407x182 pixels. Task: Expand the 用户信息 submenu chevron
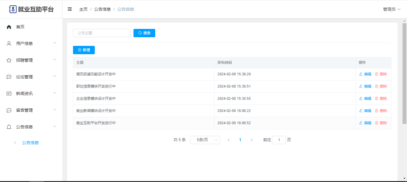pyautogui.click(x=55, y=43)
